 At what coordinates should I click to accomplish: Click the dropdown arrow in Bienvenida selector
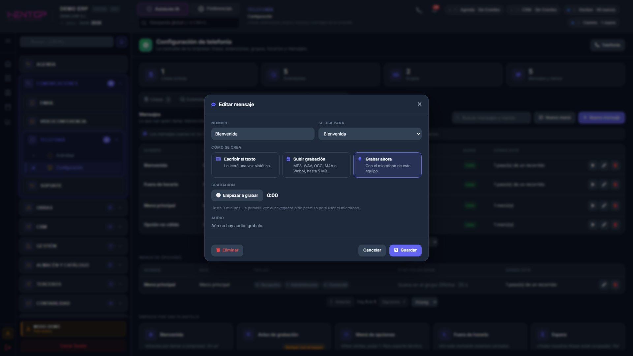(x=418, y=134)
